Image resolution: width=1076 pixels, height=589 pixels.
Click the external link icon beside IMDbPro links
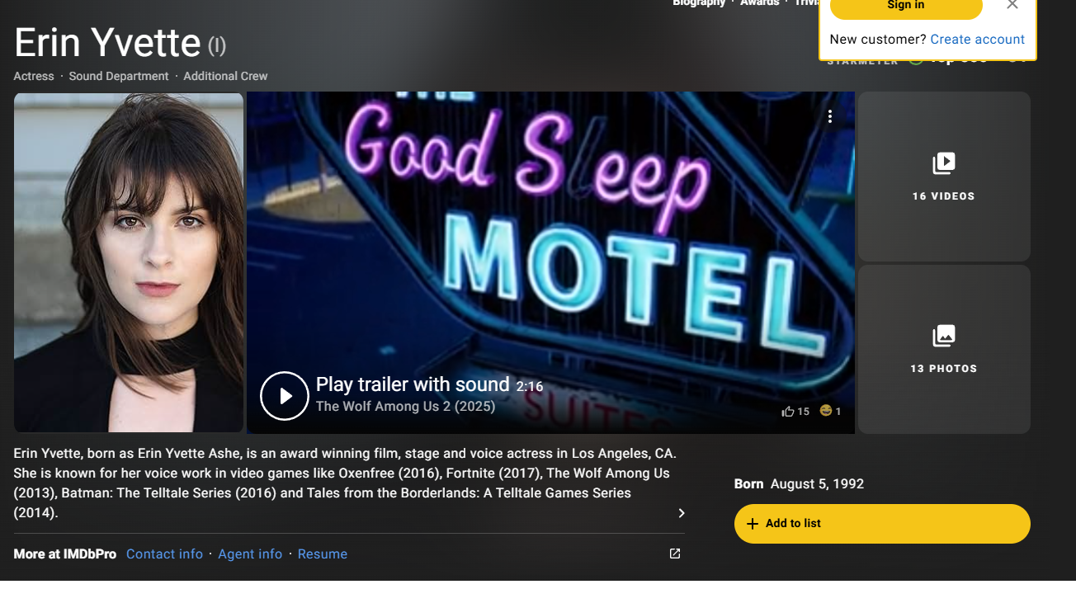(x=675, y=554)
